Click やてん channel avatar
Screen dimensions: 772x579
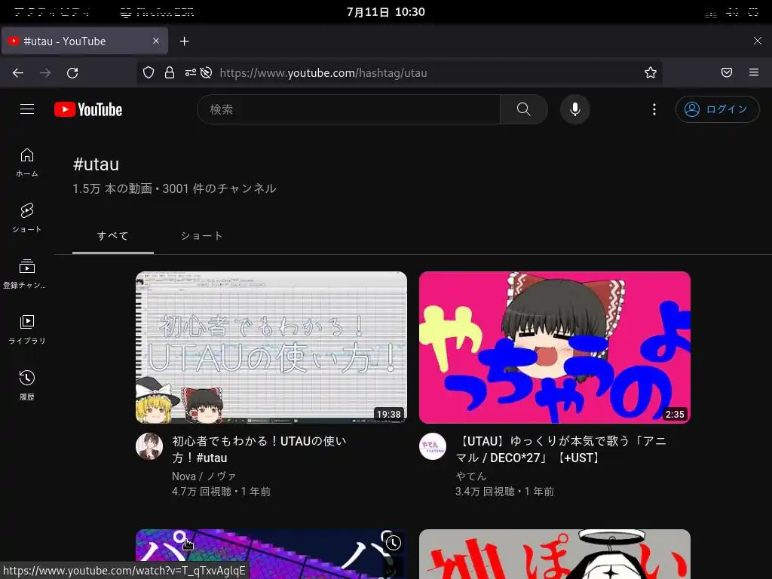coord(433,446)
